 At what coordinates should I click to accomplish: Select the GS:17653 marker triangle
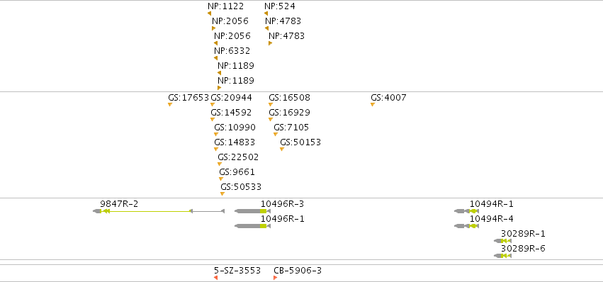(x=170, y=105)
